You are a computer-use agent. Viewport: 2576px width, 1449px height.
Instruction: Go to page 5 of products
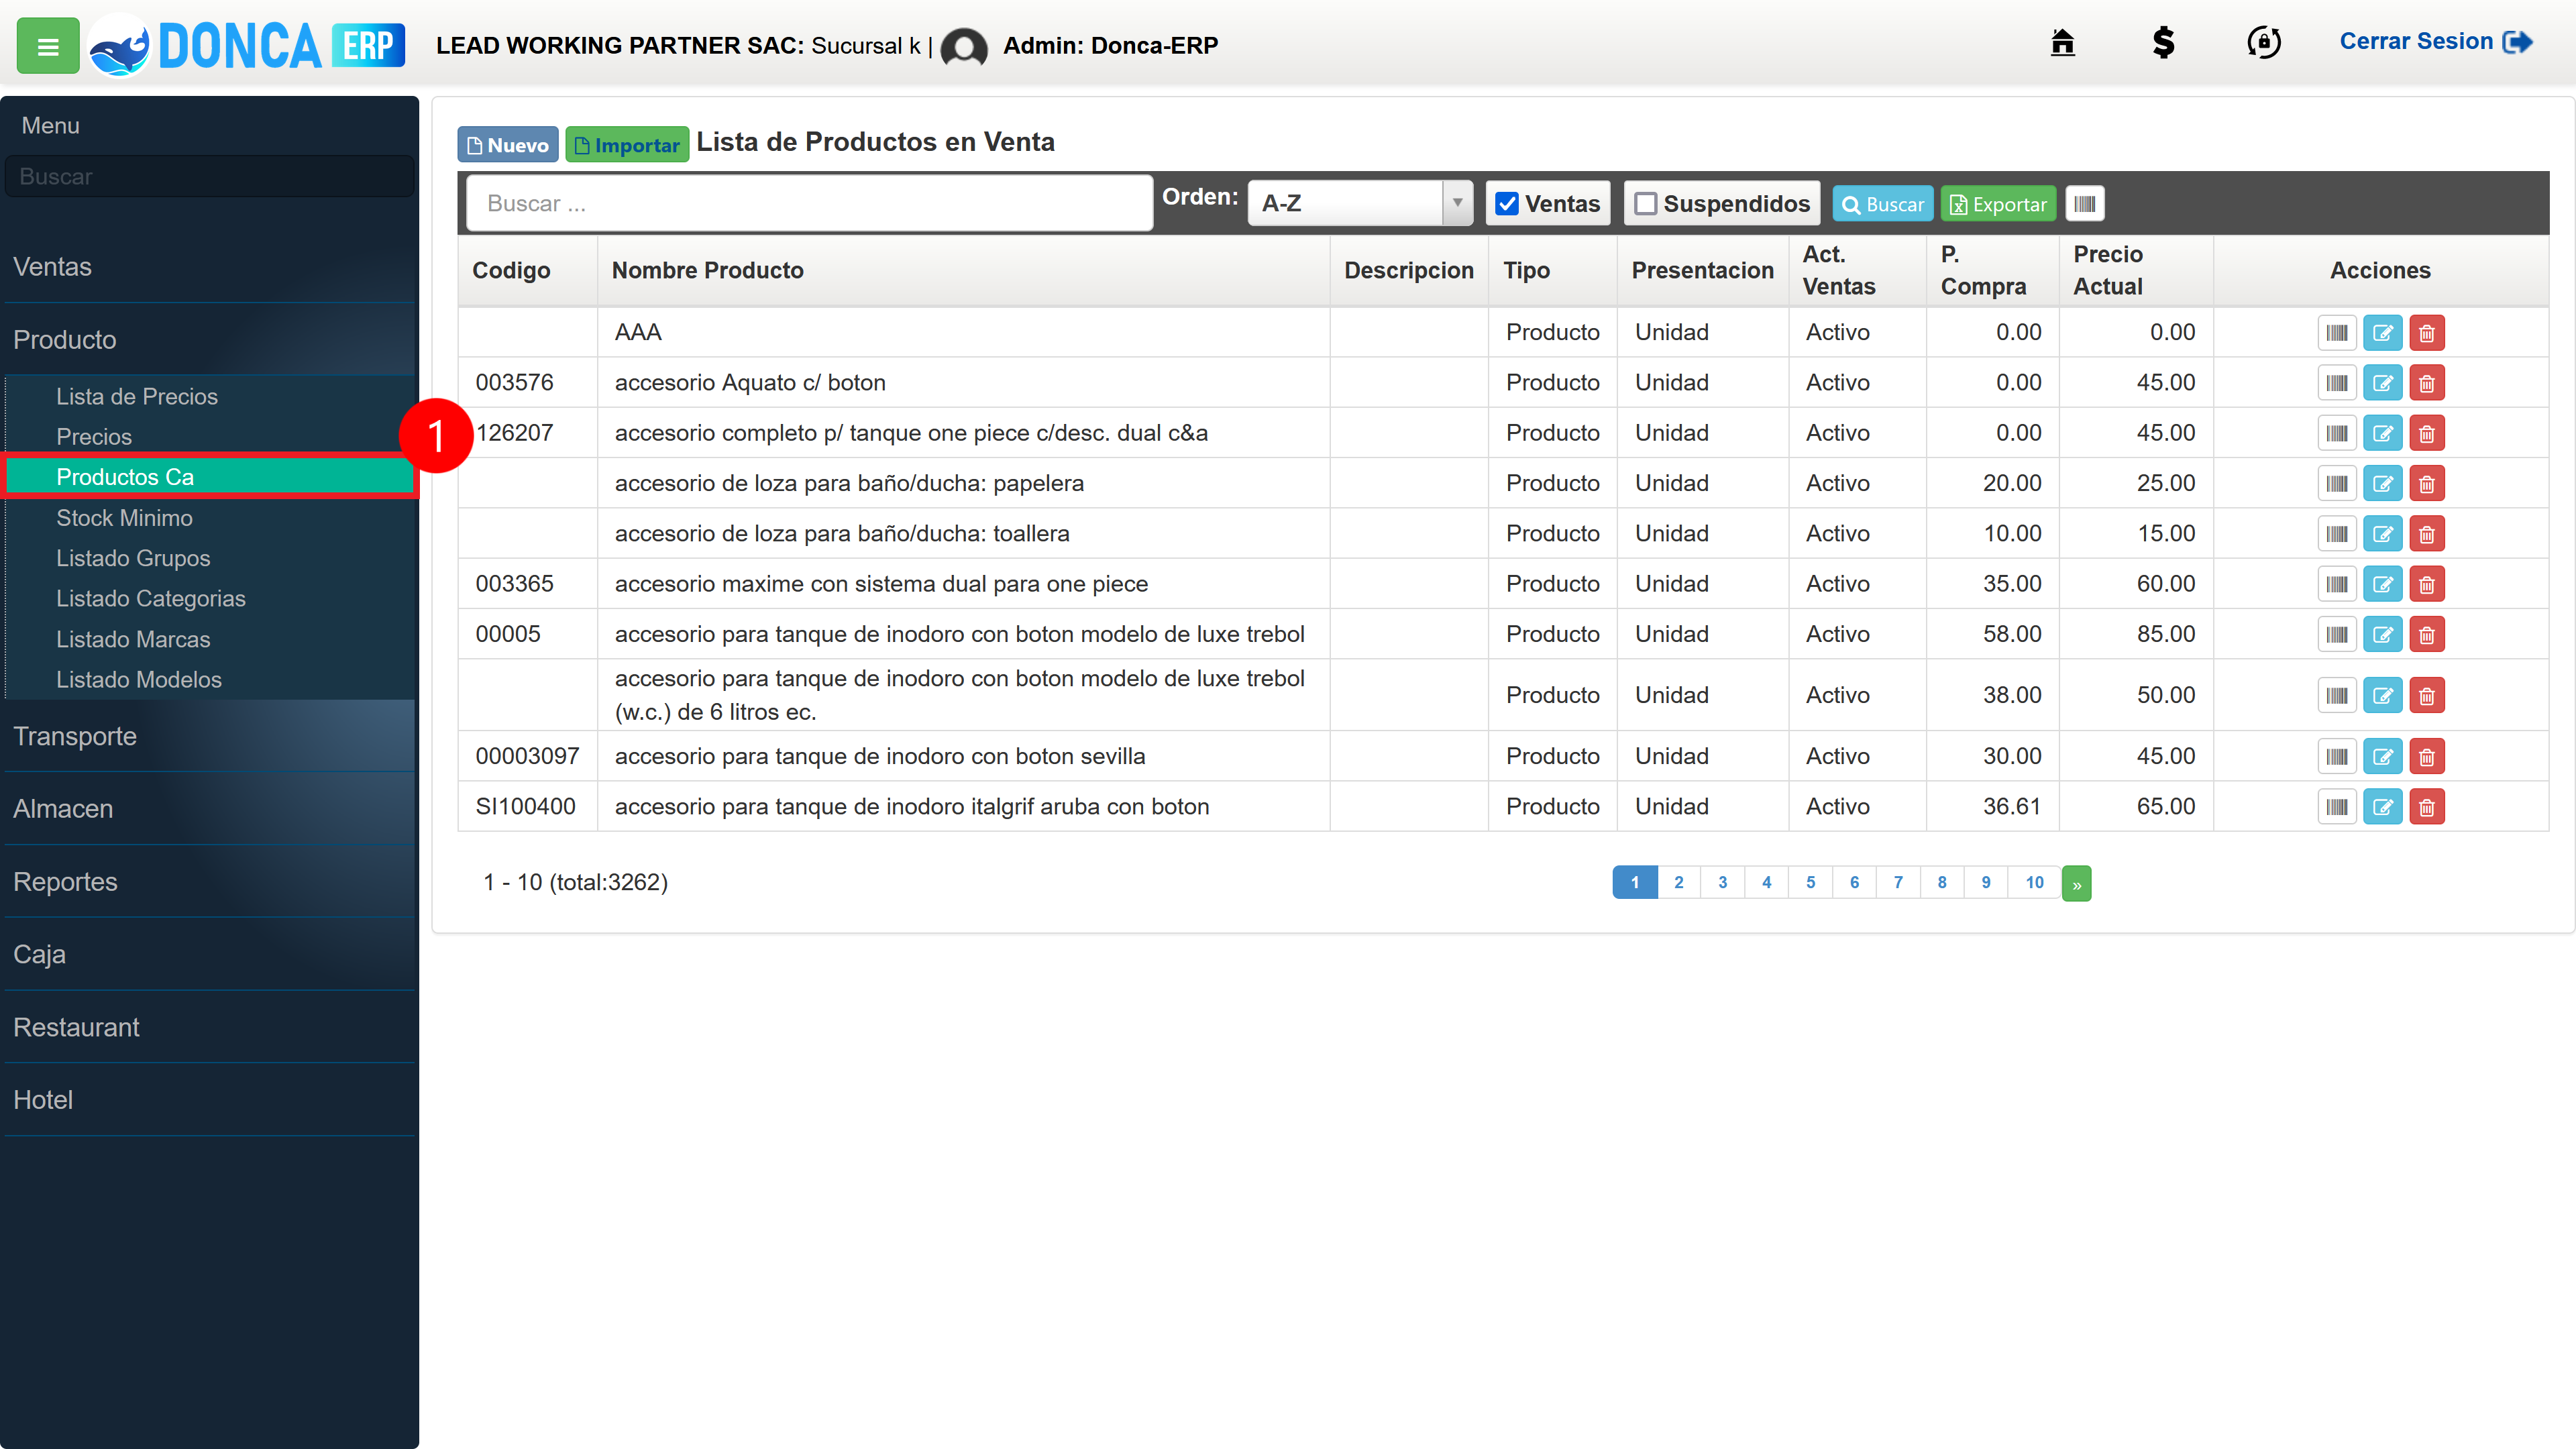pyautogui.click(x=1811, y=882)
